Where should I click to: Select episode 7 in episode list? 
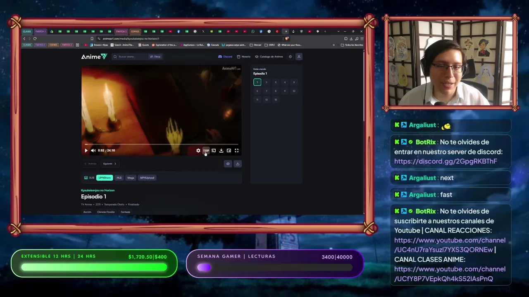click(267, 91)
